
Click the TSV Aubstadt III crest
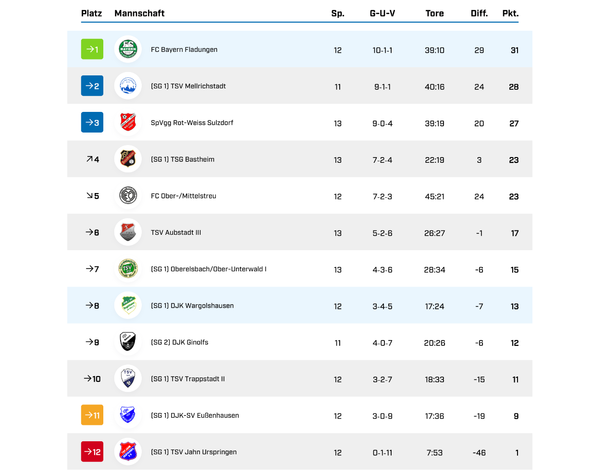(128, 232)
